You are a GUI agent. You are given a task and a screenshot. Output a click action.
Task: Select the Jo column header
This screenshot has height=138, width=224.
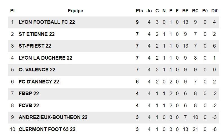(x=149, y=11)
